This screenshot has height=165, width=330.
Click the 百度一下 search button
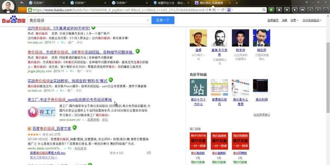pos(163,20)
